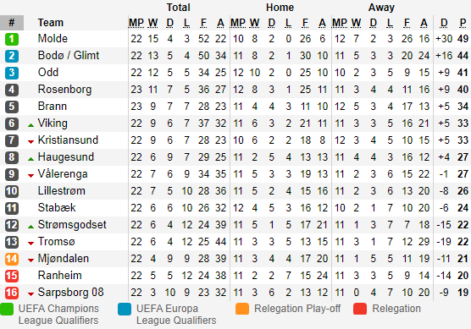Open the Molde team link
Image resolution: width=471 pixels, height=329 pixels.
pyautogui.click(x=53, y=38)
